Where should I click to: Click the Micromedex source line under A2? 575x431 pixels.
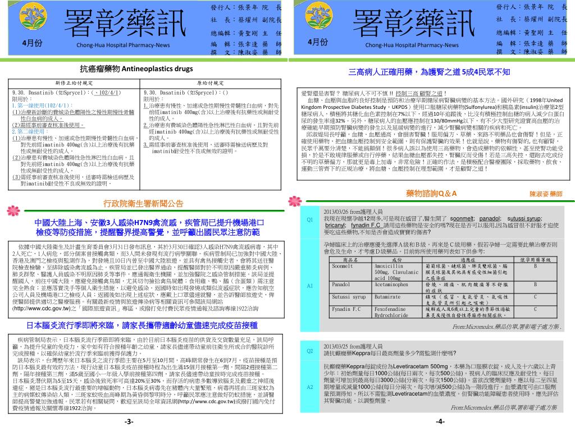pos(504,407)
